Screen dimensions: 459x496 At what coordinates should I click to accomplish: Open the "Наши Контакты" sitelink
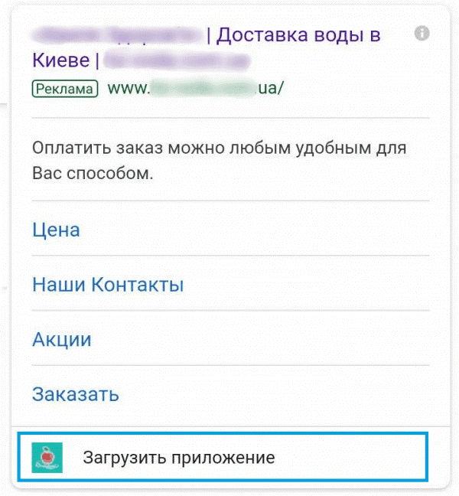point(108,285)
